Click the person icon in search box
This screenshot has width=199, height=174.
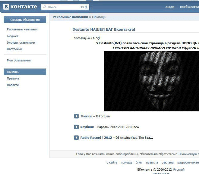click(86, 7)
